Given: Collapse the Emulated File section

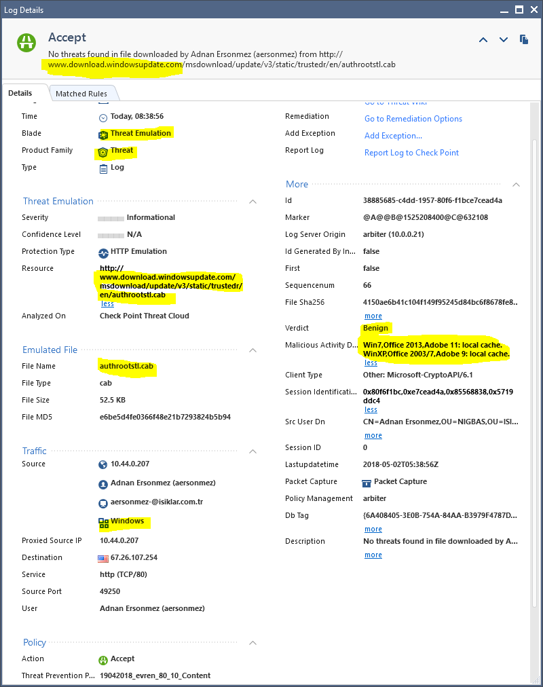Looking at the screenshot, I should (x=252, y=350).
